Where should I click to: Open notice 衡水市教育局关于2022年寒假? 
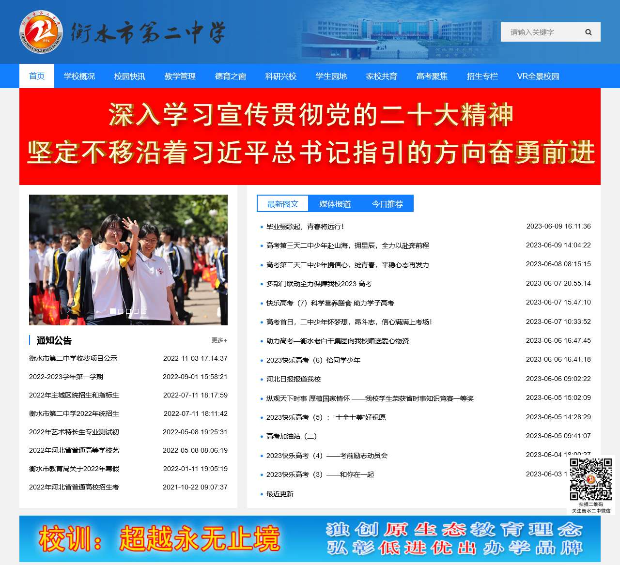[74, 469]
